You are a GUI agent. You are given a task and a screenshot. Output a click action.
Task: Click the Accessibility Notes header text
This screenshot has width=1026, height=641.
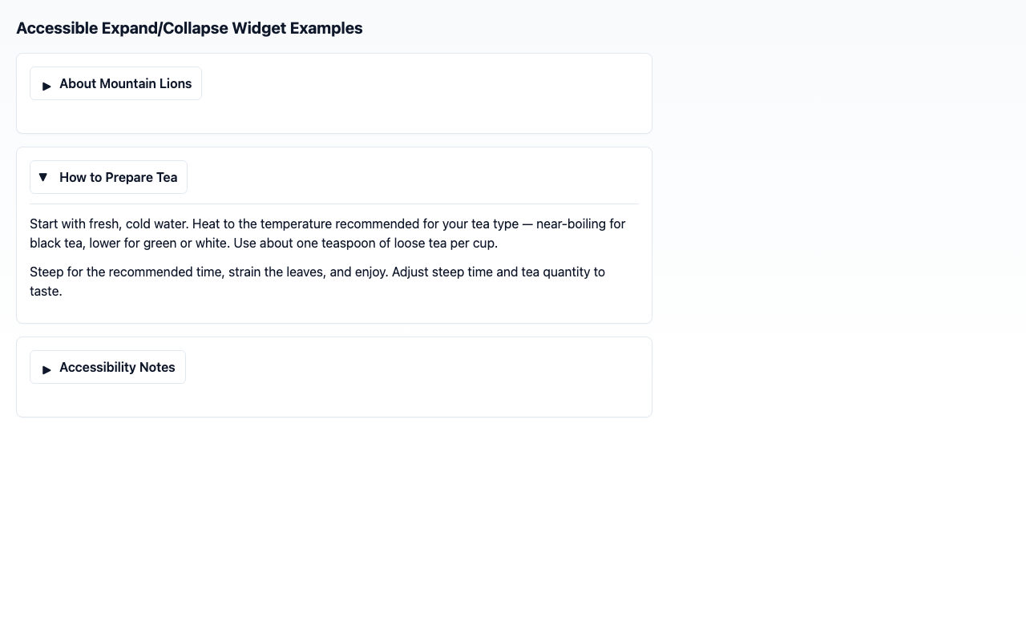point(117,367)
